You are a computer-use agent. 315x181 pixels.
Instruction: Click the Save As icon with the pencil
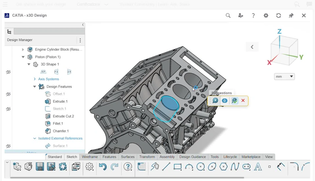[51, 166]
